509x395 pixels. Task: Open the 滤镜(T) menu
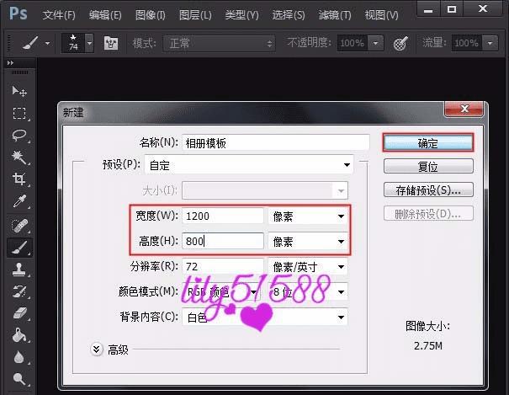(x=335, y=15)
